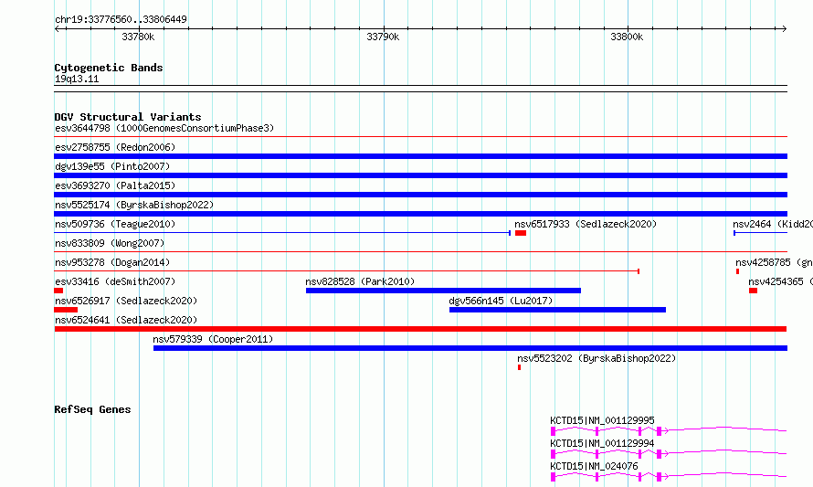Select the nsv953278 (Dogan2014) variant label
The height and width of the screenshot is (487, 813).
[x=112, y=262]
